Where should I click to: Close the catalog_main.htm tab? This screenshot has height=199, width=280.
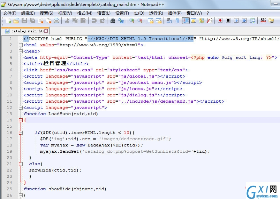pos(46,31)
